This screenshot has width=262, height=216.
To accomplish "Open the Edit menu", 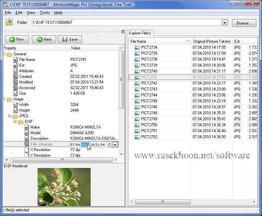I will point(19,13).
